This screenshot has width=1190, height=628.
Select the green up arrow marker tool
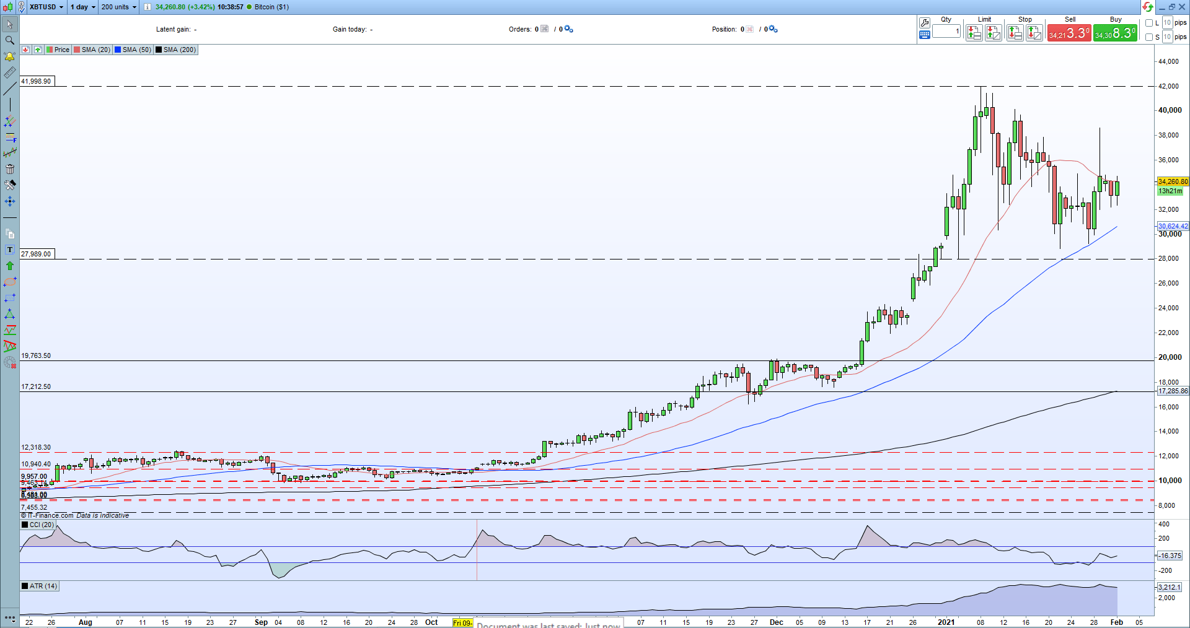tap(10, 266)
